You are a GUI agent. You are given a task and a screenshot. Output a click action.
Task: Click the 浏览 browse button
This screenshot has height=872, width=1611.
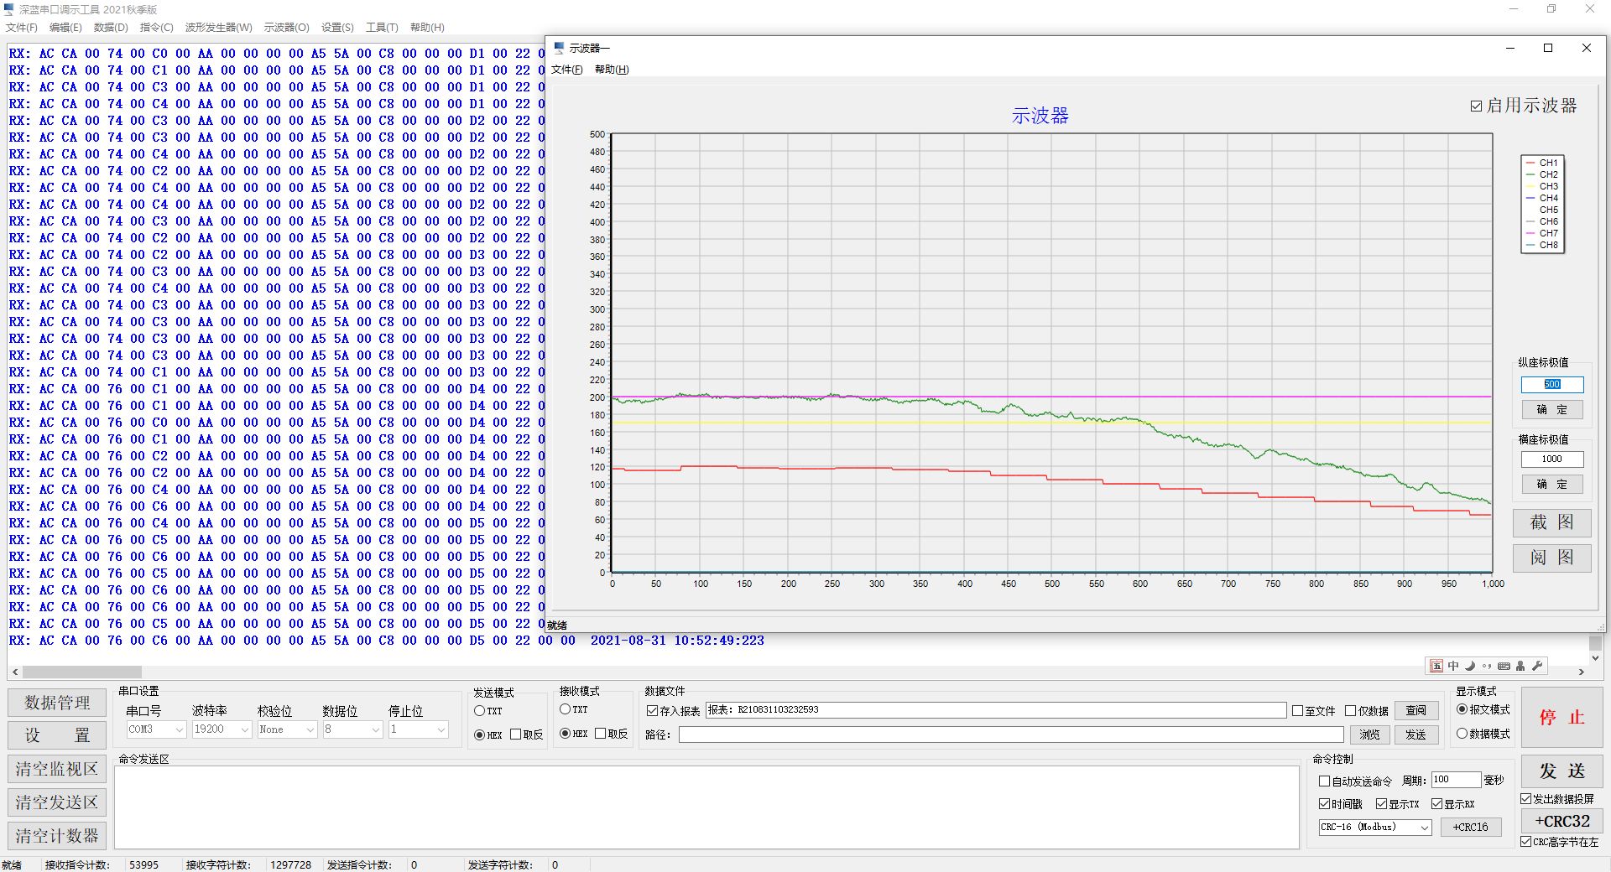(x=1369, y=734)
